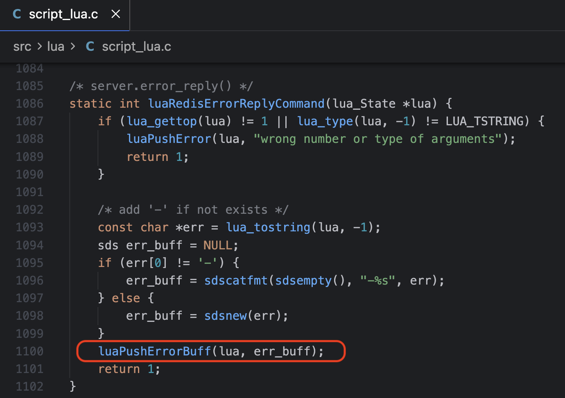
Task: Select the NULL keyword on line 1094
Action: (217, 244)
